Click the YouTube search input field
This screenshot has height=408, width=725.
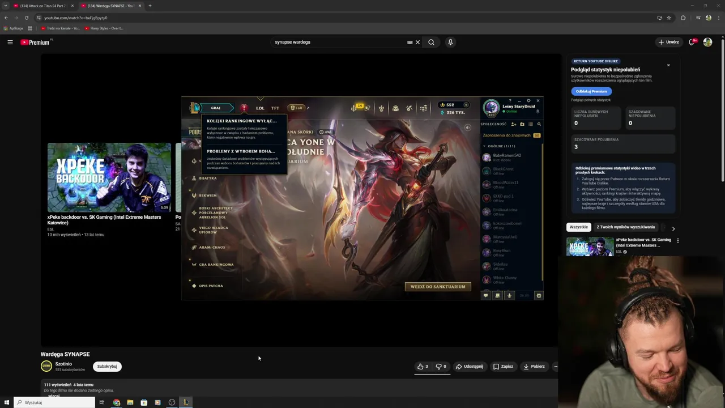pyautogui.click(x=339, y=42)
